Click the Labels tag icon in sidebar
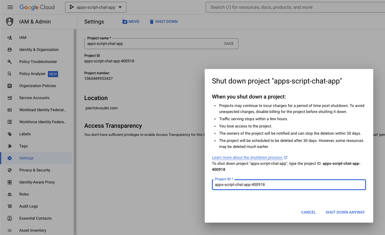Screen dimensions: 385x235 click(x=10, y=134)
